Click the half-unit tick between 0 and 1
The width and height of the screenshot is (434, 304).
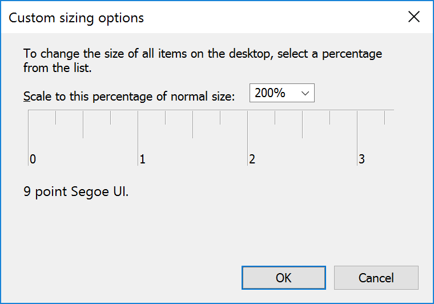(x=83, y=124)
